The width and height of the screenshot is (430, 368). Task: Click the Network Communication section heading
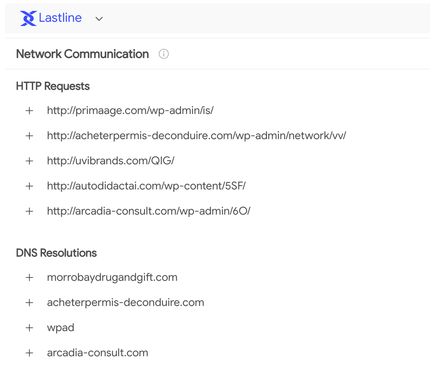(x=82, y=54)
